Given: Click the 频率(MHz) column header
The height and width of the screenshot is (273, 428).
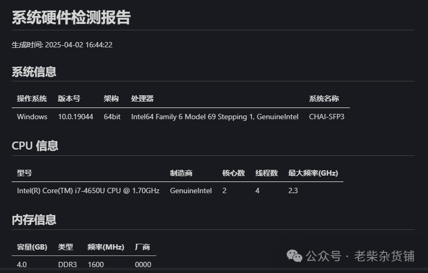Looking at the screenshot, I should point(106,247).
